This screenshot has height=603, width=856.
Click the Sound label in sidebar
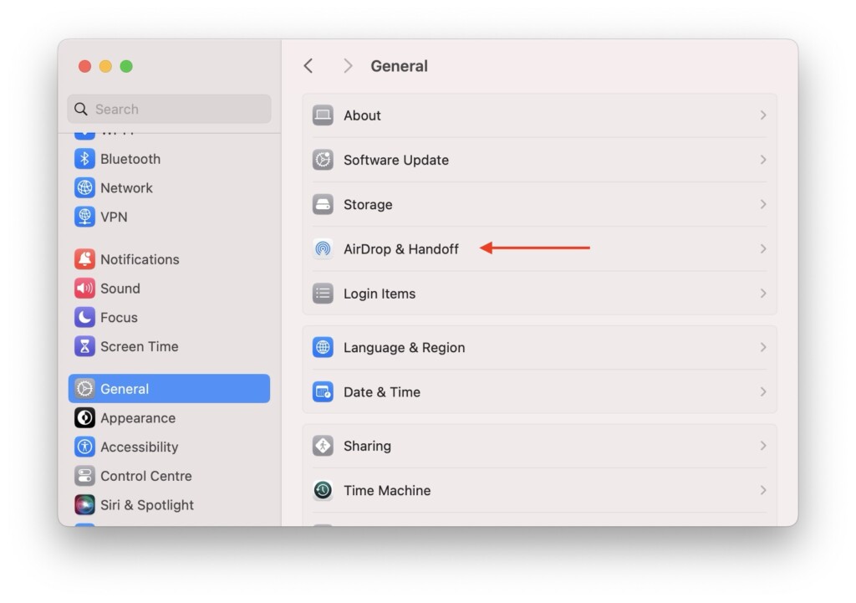pyautogui.click(x=120, y=289)
